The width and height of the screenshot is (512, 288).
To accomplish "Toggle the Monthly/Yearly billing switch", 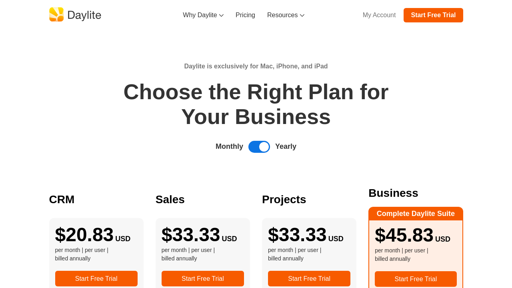I will (x=259, y=147).
